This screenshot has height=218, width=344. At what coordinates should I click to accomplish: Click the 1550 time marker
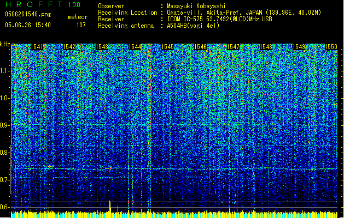[331, 47]
